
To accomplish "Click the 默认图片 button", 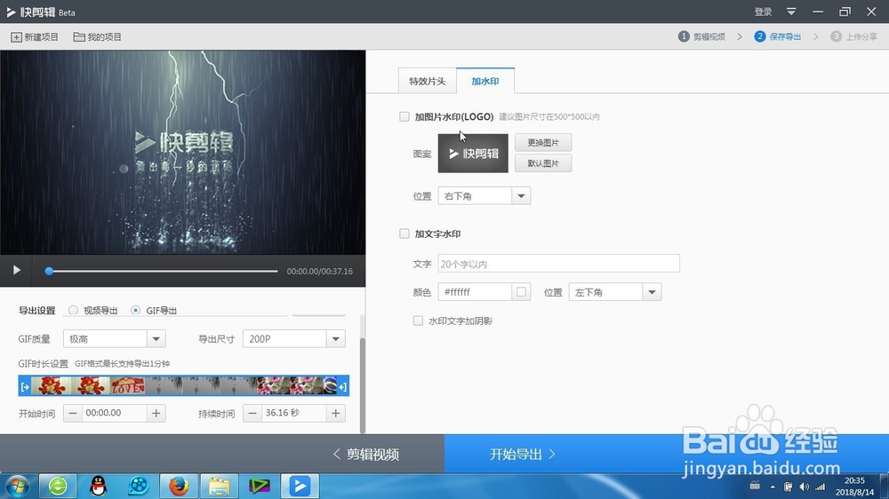I will (543, 163).
